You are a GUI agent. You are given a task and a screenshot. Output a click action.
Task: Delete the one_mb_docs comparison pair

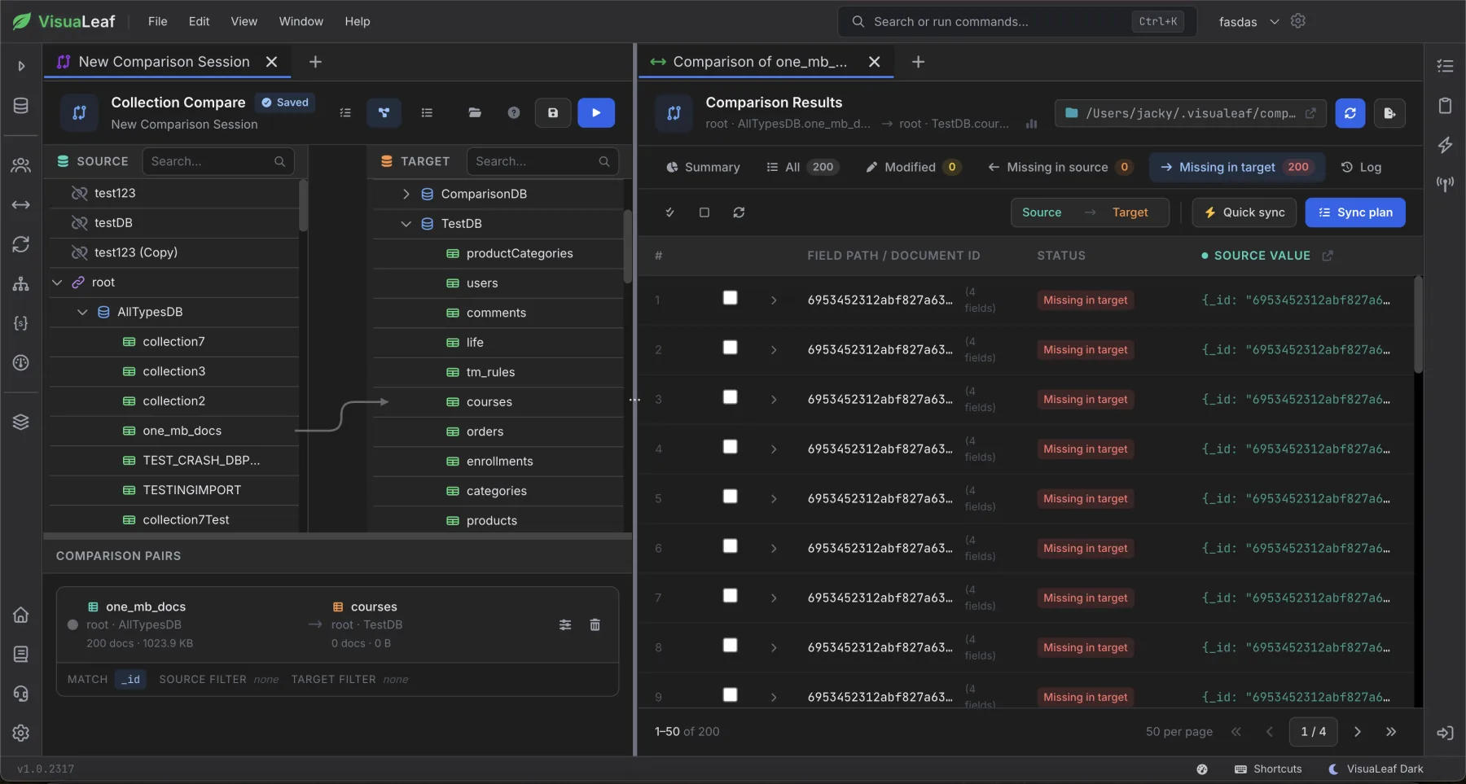click(x=595, y=625)
